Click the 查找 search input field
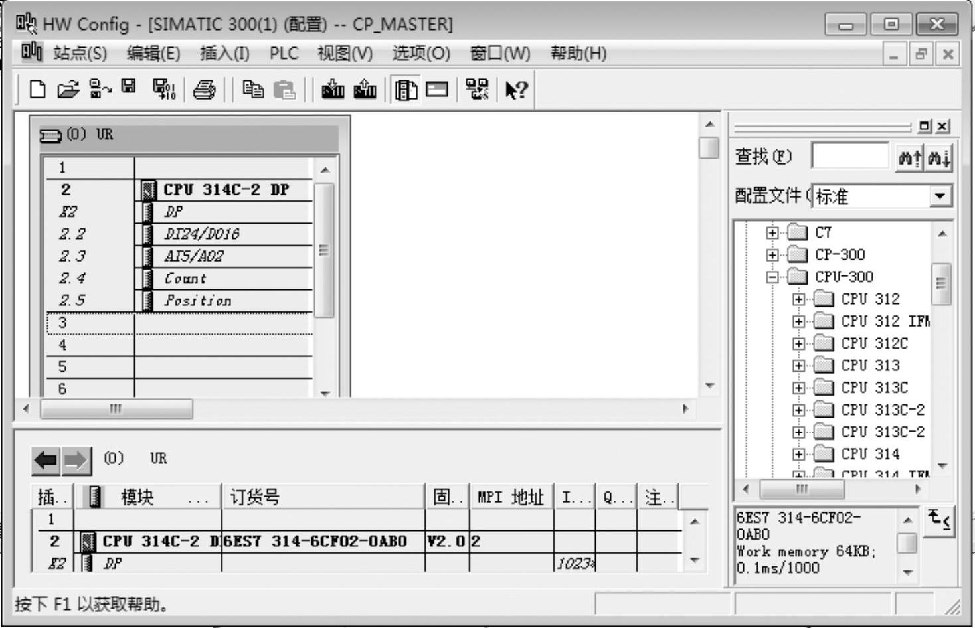The width and height of the screenshot is (975, 628). click(x=849, y=157)
